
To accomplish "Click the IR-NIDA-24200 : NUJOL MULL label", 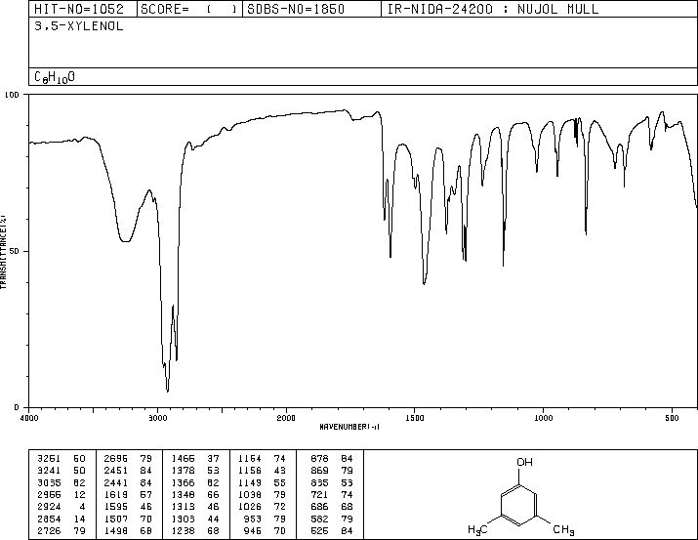I will (x=493, y=9).
